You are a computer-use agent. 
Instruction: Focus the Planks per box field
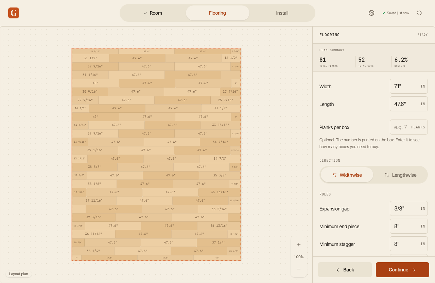[408, 127]
